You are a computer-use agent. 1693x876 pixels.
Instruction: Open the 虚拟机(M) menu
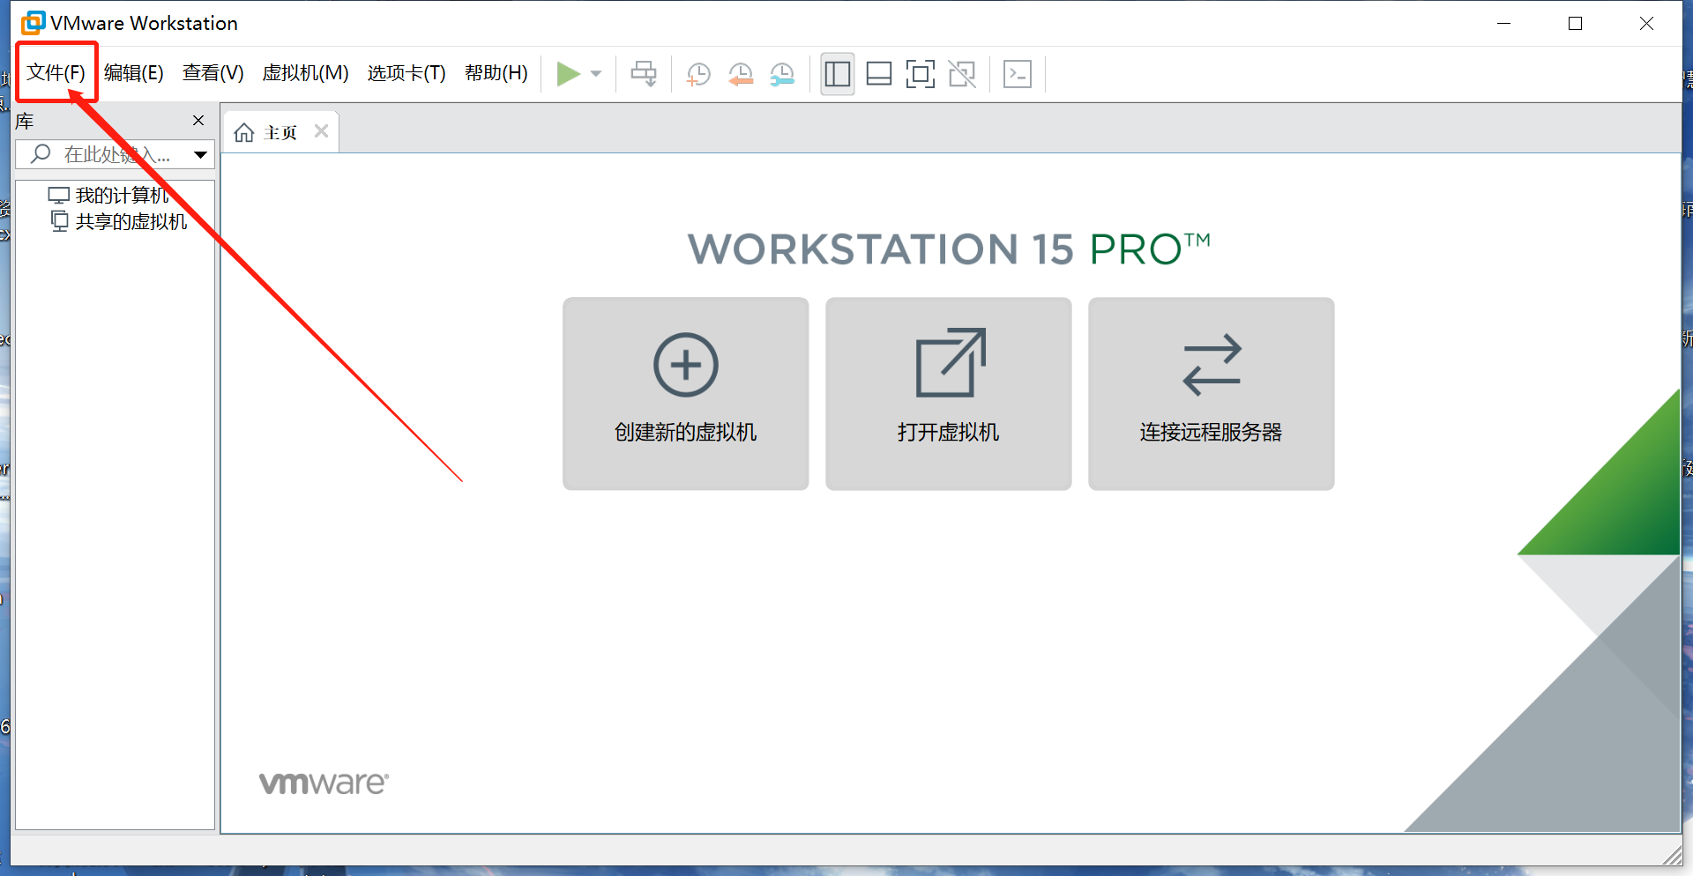point(305,72)
